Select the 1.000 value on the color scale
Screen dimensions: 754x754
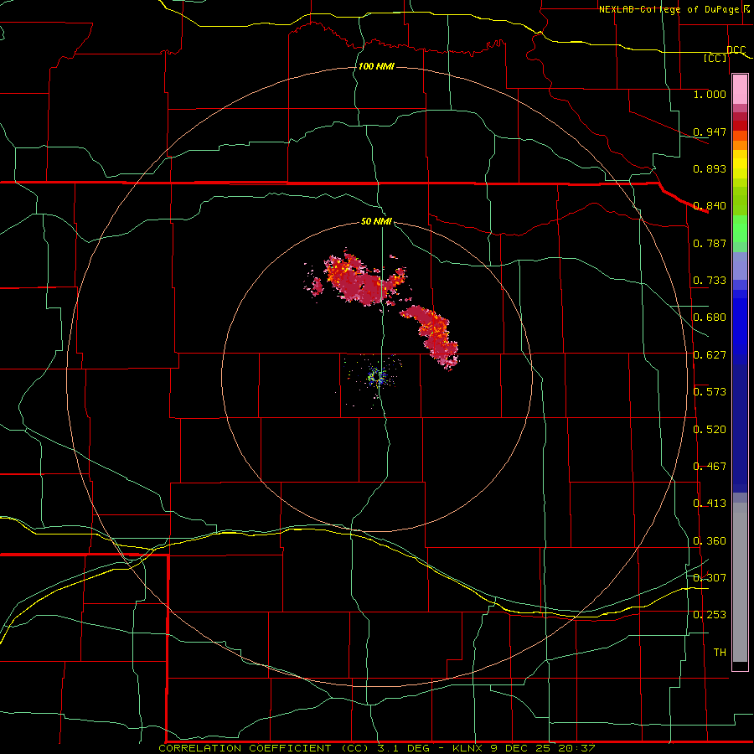[x=710, y=94]
